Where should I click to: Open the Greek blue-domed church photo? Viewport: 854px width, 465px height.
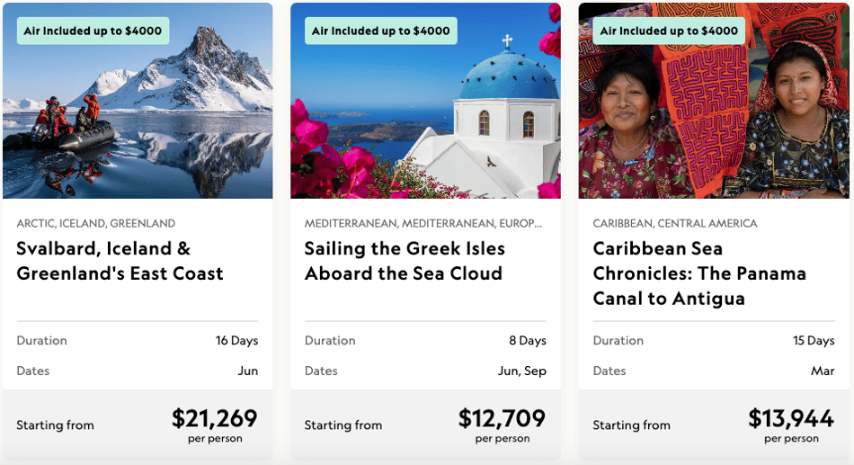click(x=425, y=101)
